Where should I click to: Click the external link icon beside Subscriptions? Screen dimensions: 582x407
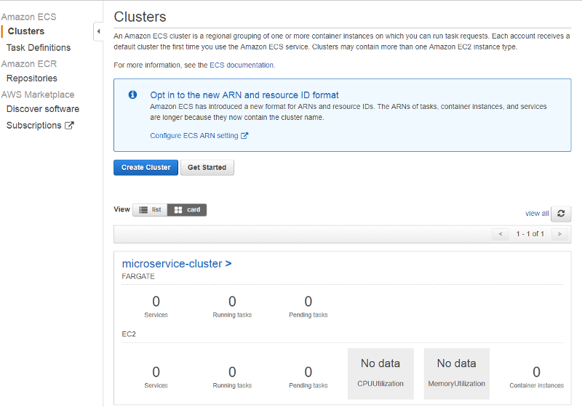point(69,125)
